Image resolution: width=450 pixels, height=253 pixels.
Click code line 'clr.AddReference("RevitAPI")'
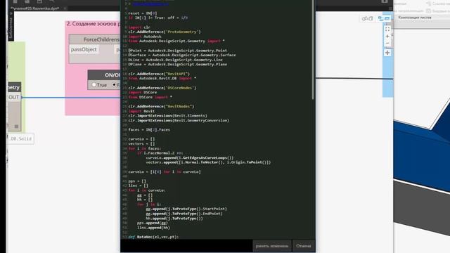pyautogui.click(x=159, y=74)
